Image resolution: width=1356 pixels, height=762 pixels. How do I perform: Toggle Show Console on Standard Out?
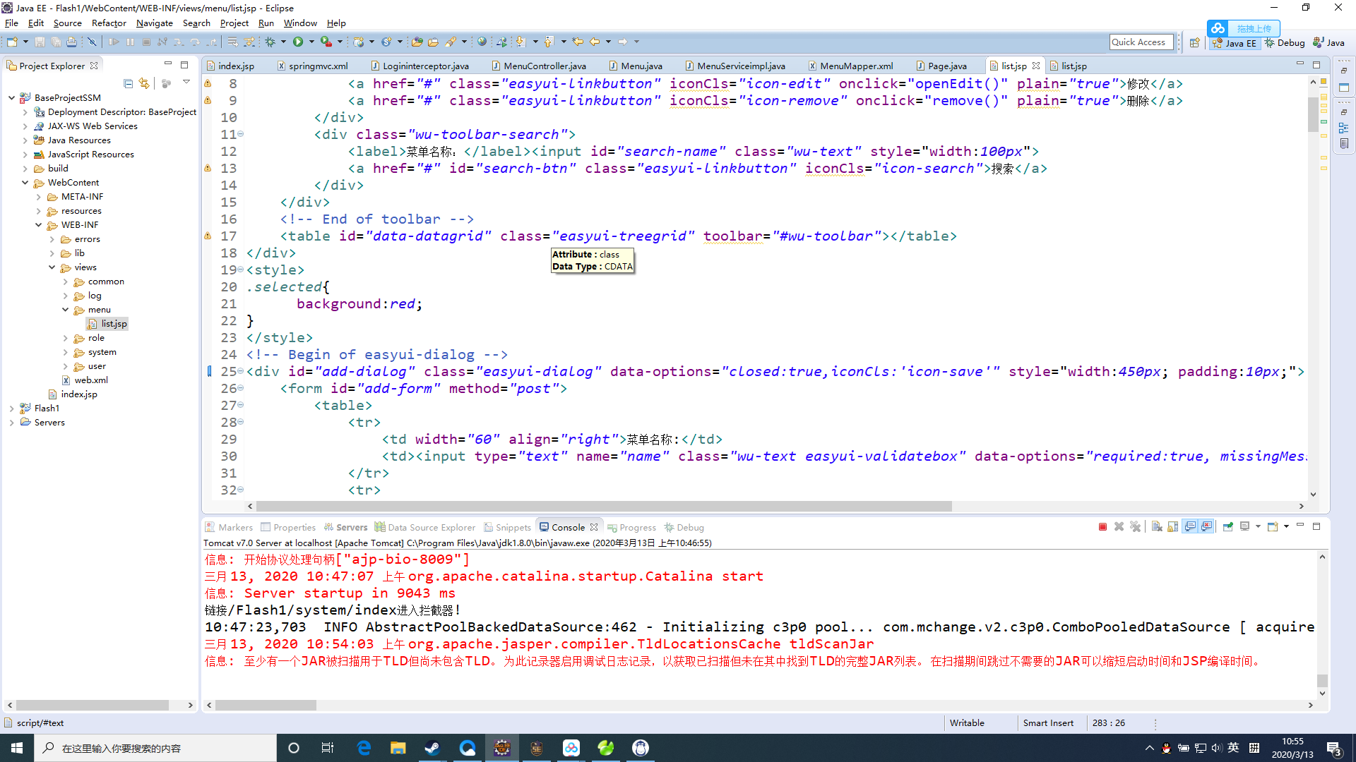pyautogui.click(x=1190, y=527)
